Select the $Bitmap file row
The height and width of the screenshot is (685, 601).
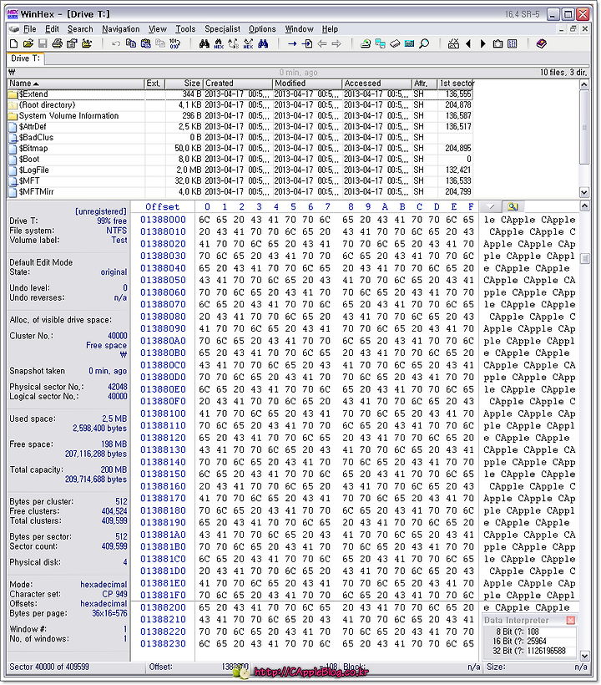coord(240,149)
